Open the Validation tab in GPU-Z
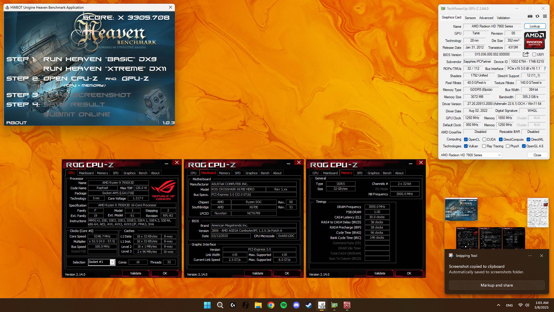Screen dimensions: 554x312 pyautogui.click(x=503, y=18)
